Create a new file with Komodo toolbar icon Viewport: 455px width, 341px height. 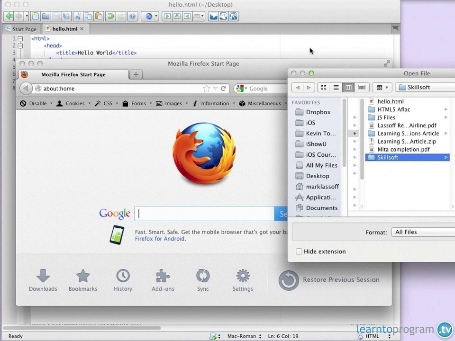(36, 16)
